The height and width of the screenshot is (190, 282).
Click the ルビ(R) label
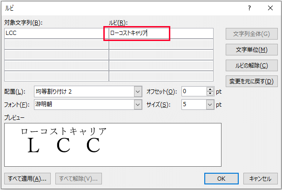pyautogui.click(x=118, y=23)
